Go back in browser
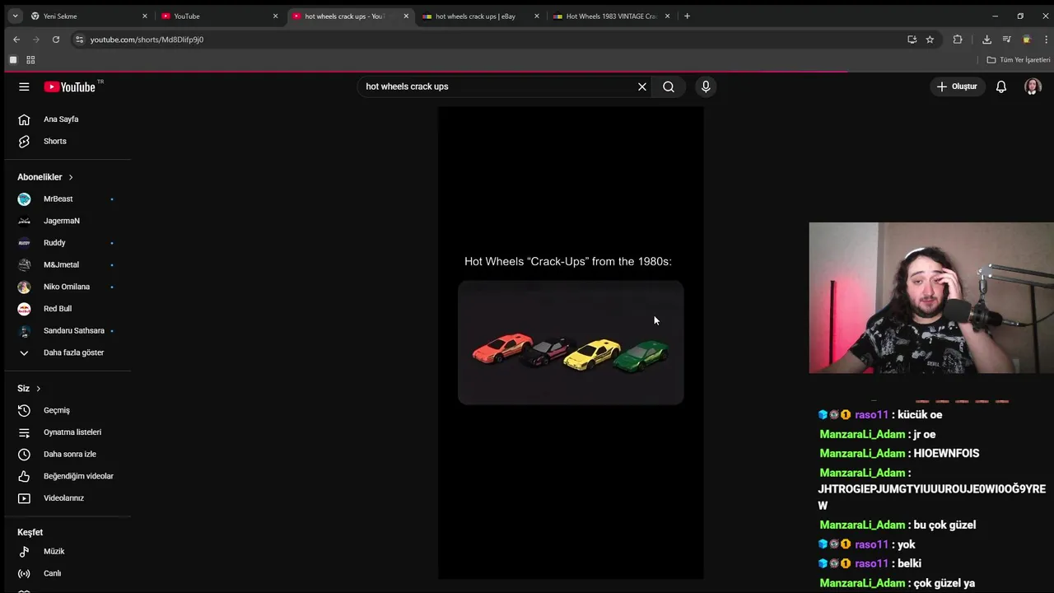 (16, 40)
